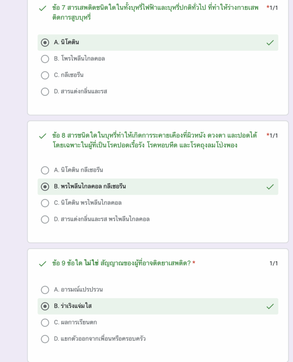Pick radio option B. พรไพลีนไกลคอล กลีเซอรีน
The height and width of the screenshot is (362, 293).
pyautogui.click(x=45, y=187)
